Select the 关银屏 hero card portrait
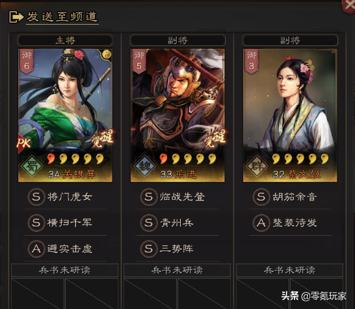The height and width of the screenshot is (309, 355). pyautogui.click(x=65, y=116)
